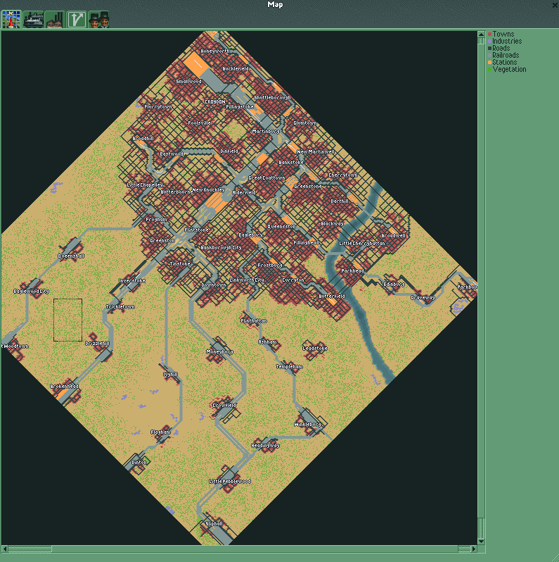The image size is (559, 562).
Task: Click the Edinburg town label
Action: click(x=394, y=285)
